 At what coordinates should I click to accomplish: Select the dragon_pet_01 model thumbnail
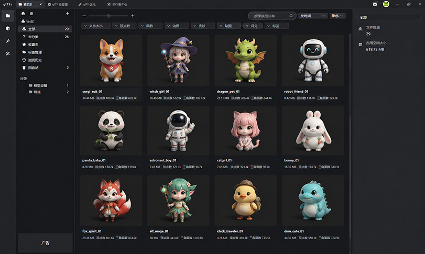246,60
